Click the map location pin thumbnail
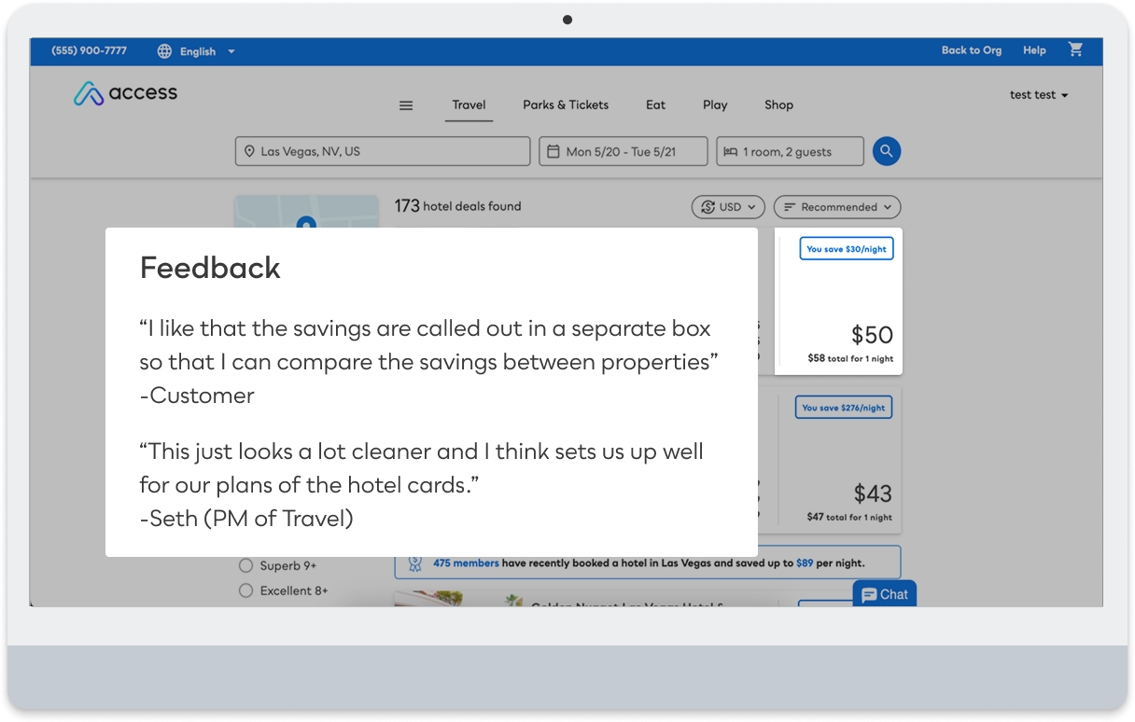The image size is (1135, 722). [306, 212]
